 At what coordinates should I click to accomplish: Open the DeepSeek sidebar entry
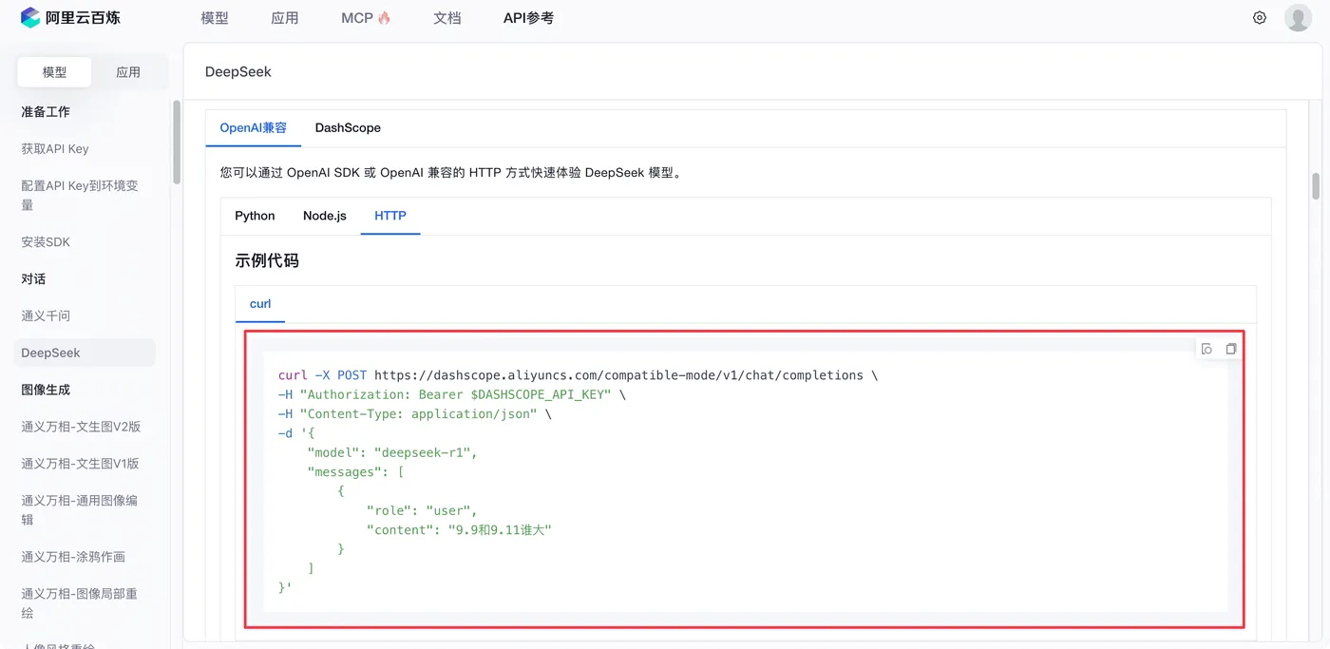pos(85,353)
